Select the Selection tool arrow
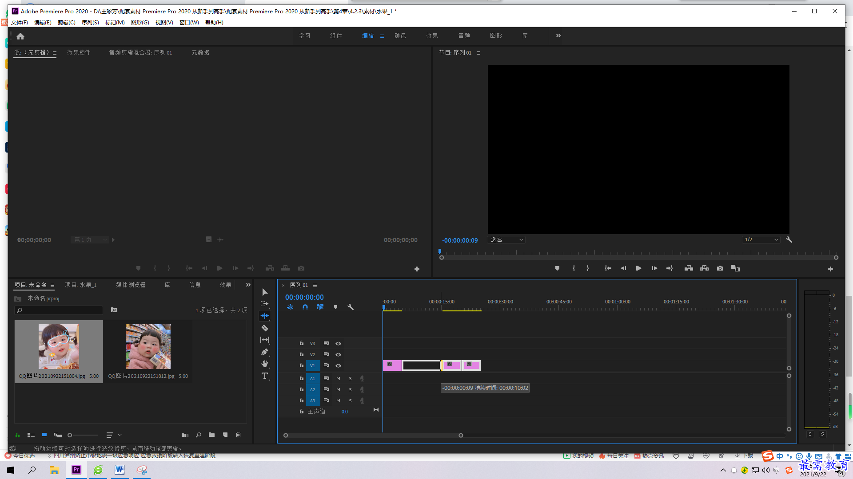The height and width of the screenshot is (479, 853). [x=265, y=292]
